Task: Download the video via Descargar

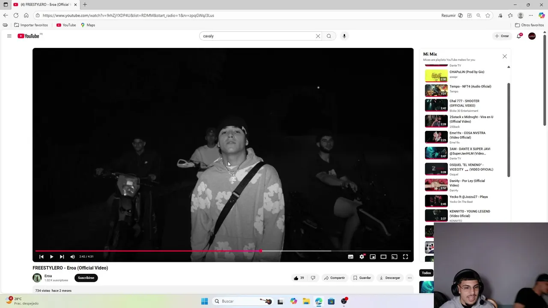Action: [390, 278]
